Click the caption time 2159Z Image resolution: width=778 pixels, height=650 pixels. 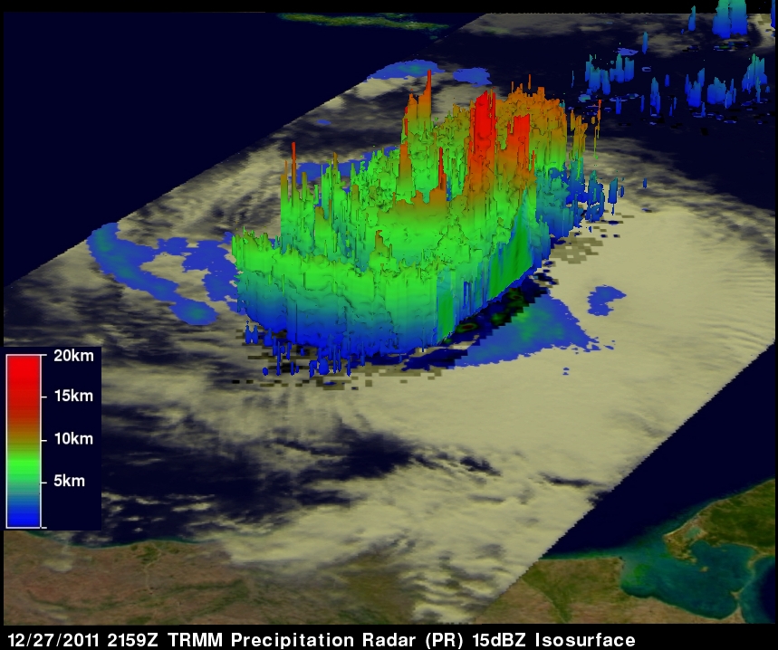[132, 639]
